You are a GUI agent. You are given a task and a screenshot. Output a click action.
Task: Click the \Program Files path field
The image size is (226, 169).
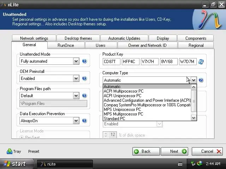click(53, 104)
